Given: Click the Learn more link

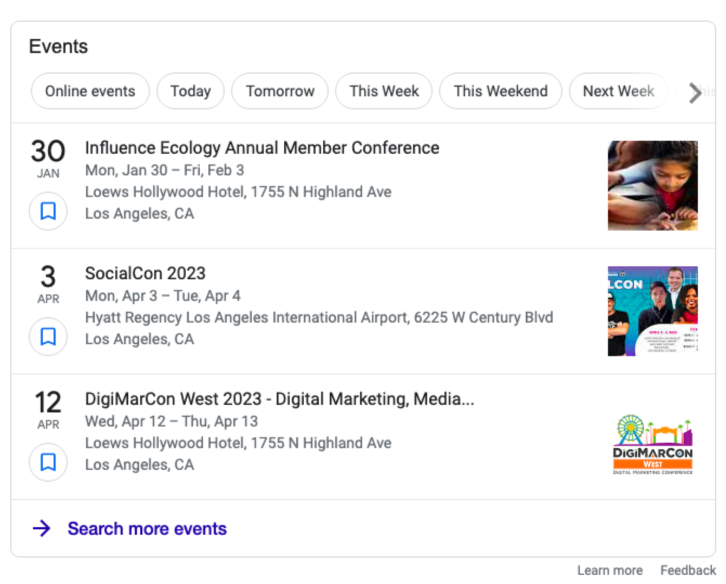Looking at the screenshot, I should tap(610, 570).
